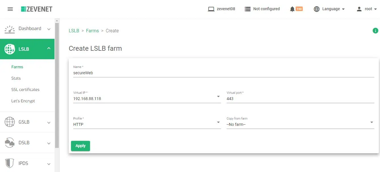Click the Virtual port input field
The width and height of the screenshot is (380, 172).
tap(300, 99)
